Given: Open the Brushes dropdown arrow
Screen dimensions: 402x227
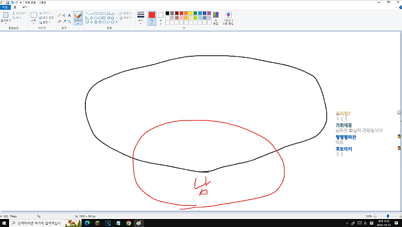Looking at the screenshot, I should [78, 24].
